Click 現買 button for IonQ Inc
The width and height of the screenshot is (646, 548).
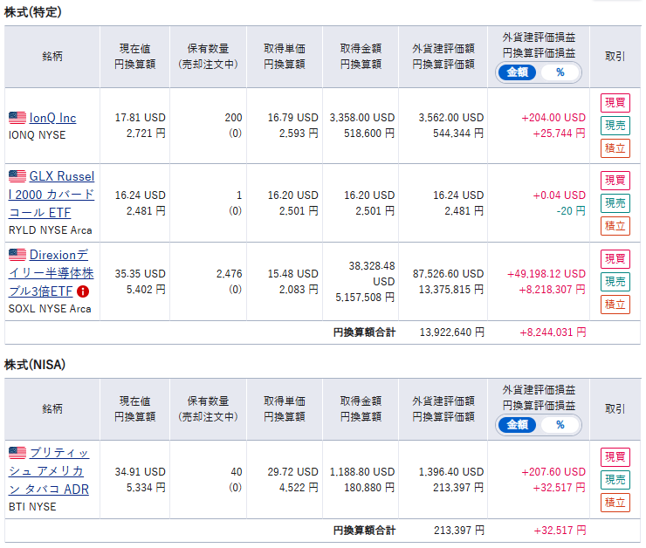[x=615, y=103]
